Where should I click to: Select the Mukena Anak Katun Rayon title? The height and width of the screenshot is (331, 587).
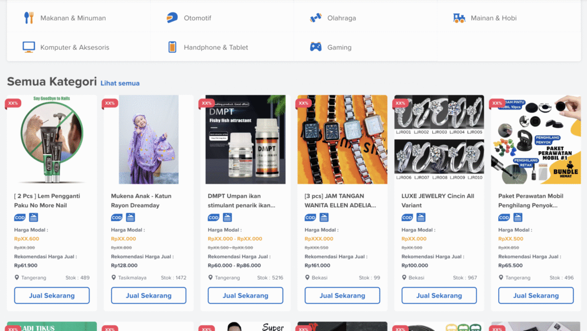[141, 200]
